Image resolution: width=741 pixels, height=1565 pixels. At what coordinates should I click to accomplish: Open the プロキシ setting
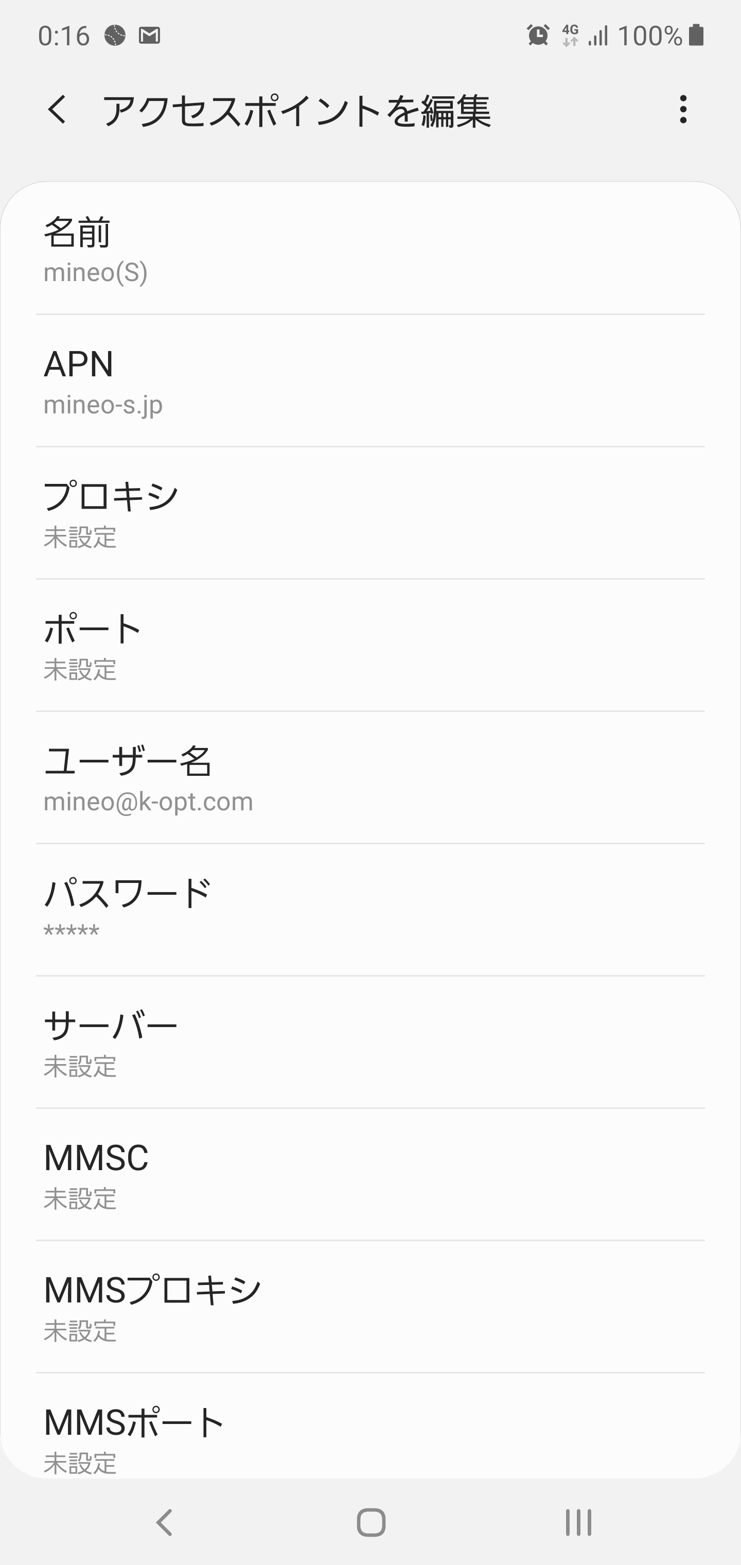[370, 513]
